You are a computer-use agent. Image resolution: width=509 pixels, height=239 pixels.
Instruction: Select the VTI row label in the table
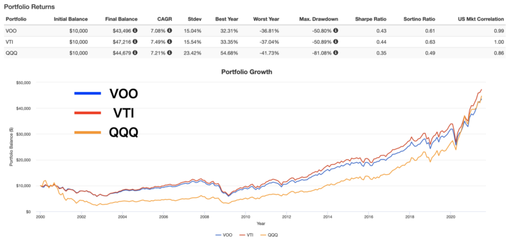click(x=9, y=42)
